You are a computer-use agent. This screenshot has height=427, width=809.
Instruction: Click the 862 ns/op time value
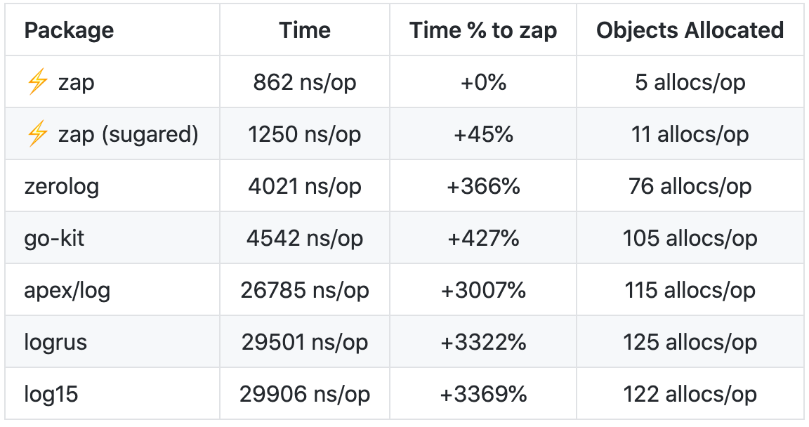click(x=305, y=83)
